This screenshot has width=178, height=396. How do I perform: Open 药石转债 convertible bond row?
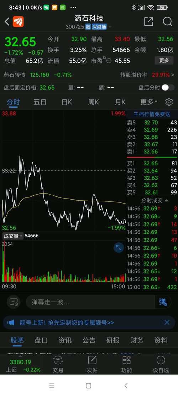[x=38, y=75]
